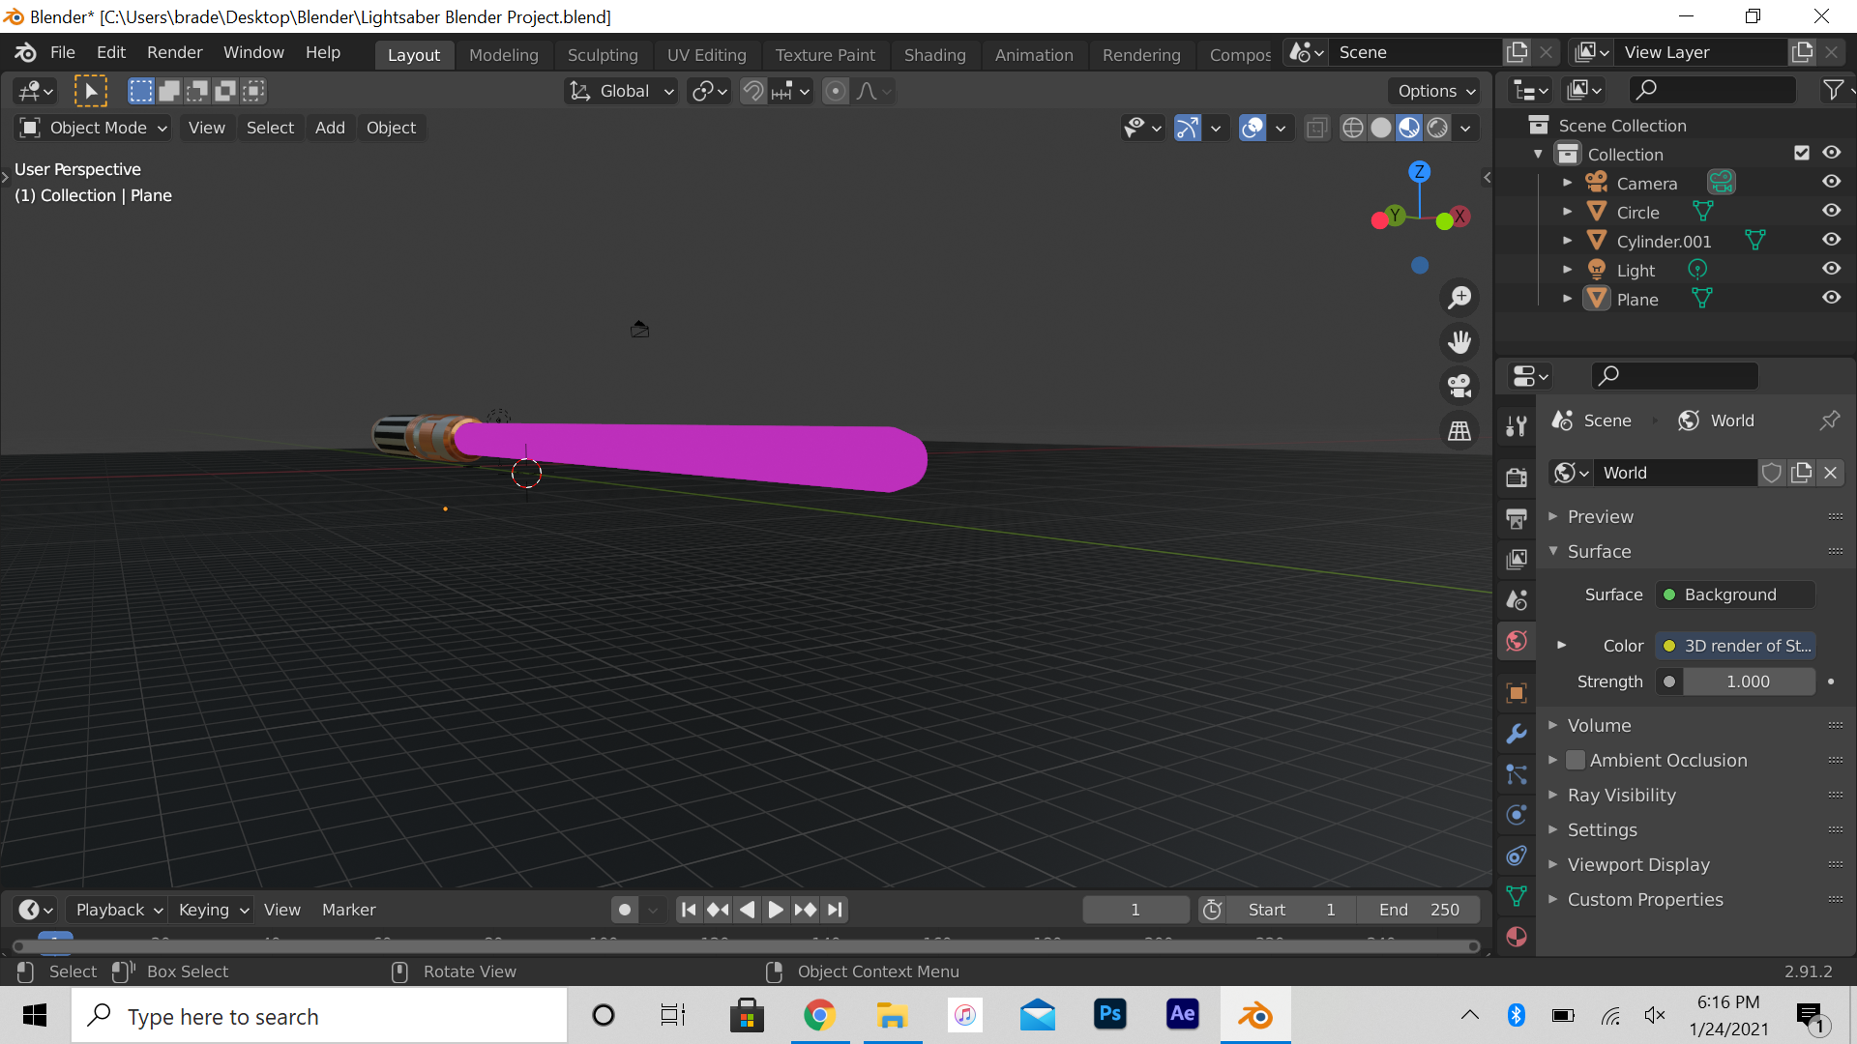Hide the Circle object in outliner
The width and height of the screenshot is (1857, 1044).
click(x=1832, y=211)
